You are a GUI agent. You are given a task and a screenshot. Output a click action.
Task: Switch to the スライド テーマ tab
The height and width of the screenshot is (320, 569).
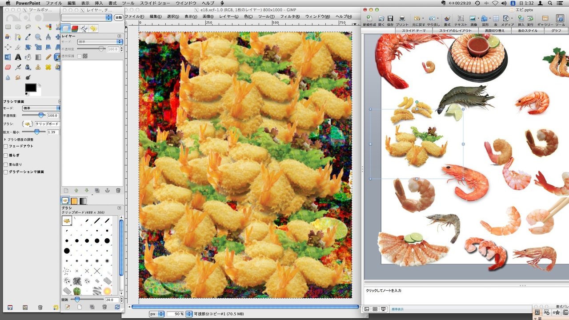click(414, 31)
